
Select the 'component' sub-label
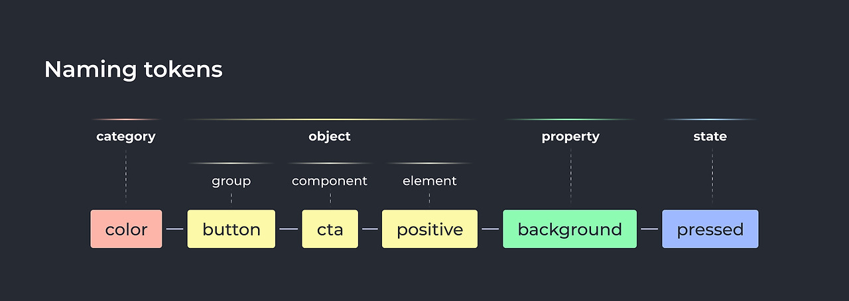tap(330, 181)
